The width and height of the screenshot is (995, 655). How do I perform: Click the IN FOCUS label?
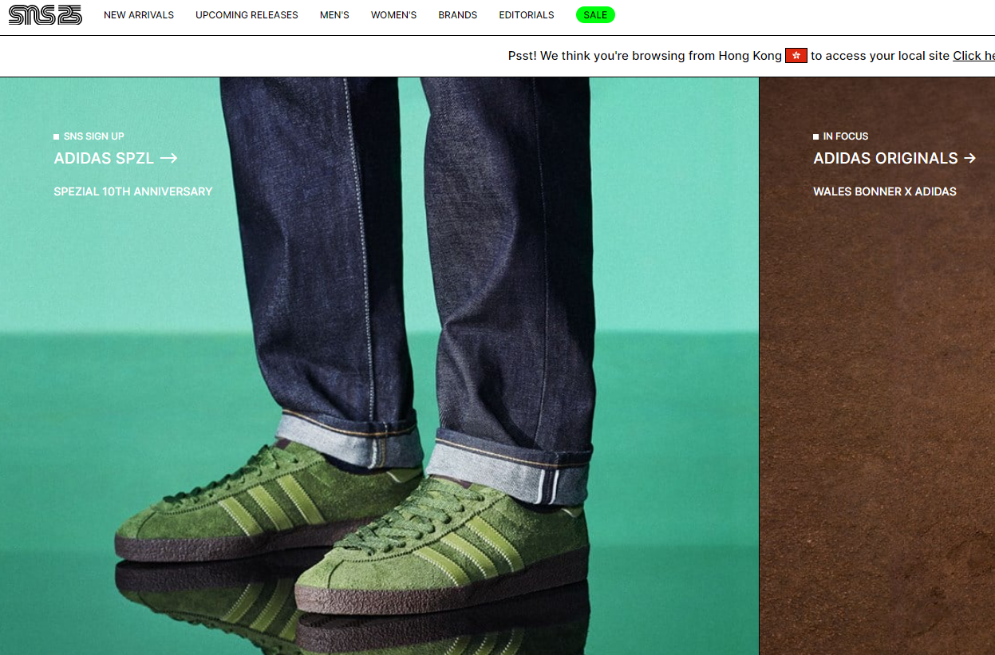(845, 136)
